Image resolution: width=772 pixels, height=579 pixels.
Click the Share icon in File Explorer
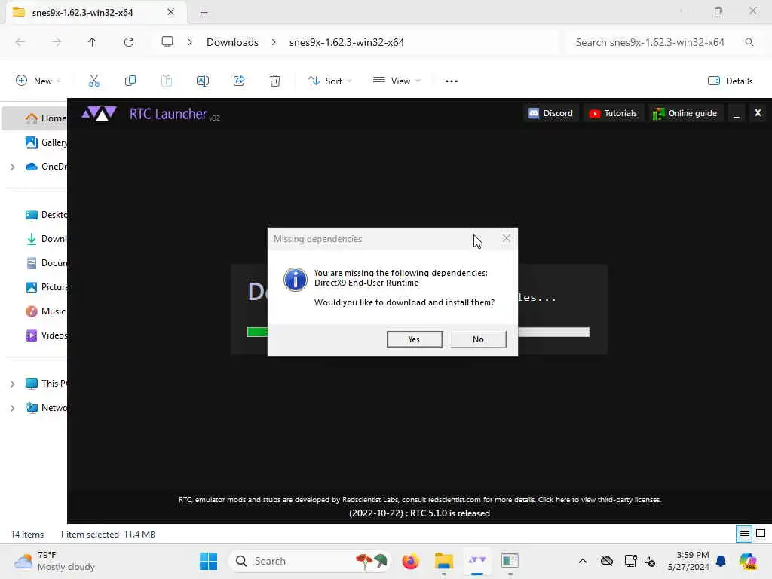pyautogui.click(x=239, y=81)
